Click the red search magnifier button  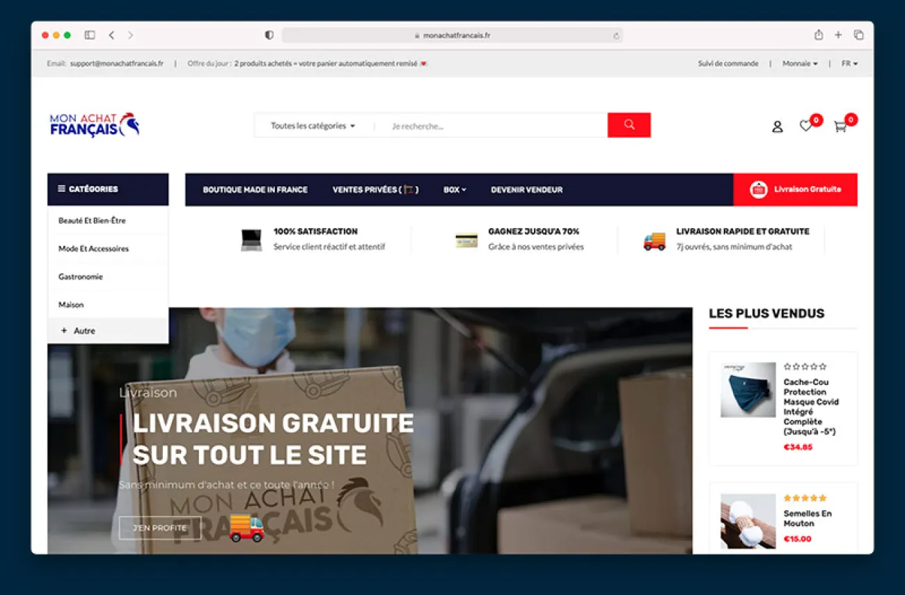[629, 125]
